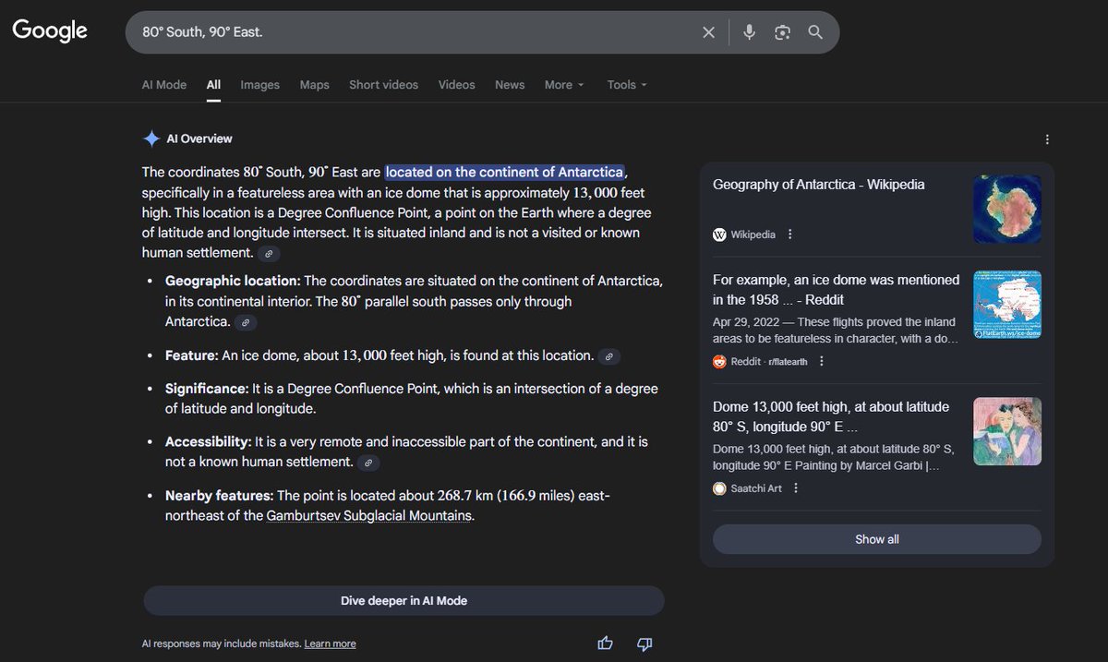Open three-dot menu next to Wikipedia source
Image resolution: width=1108 pixels, height=662 pixels.
click(x=789, y=235)
